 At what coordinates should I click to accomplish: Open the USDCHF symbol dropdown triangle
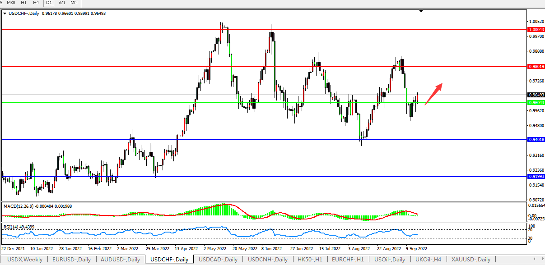tap(5, 14)
